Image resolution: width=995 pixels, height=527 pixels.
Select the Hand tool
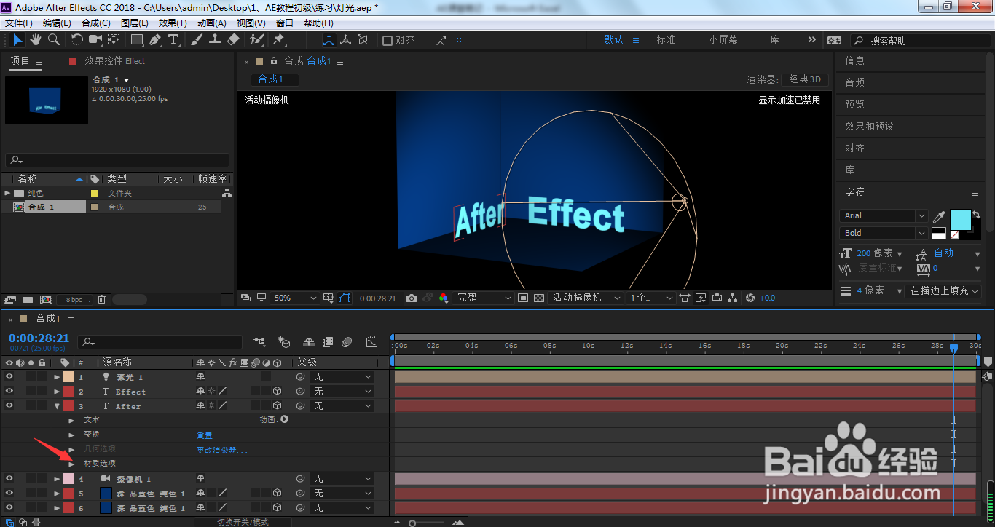point(36,40)
